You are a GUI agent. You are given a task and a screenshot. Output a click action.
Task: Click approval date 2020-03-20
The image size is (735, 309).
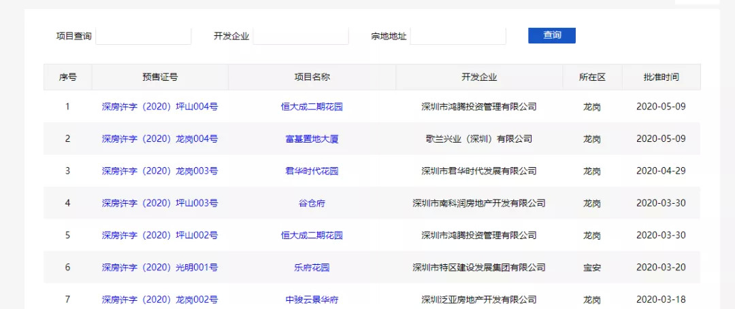coord(661,268)
